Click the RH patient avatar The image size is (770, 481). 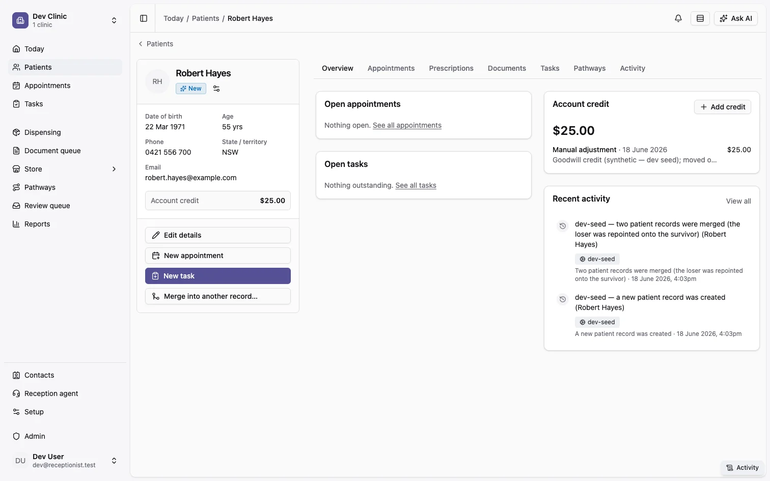click(157, 81)
